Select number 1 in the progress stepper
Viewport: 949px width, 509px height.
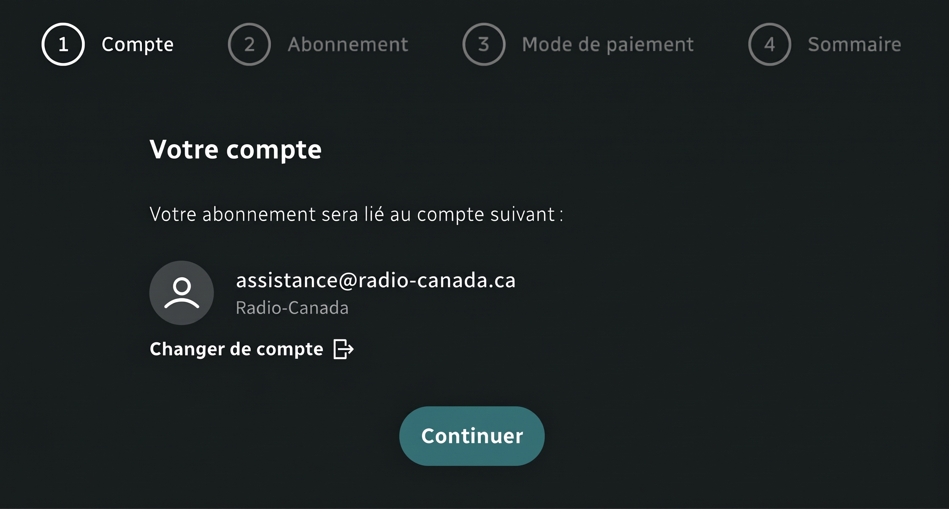coord(63,44)
